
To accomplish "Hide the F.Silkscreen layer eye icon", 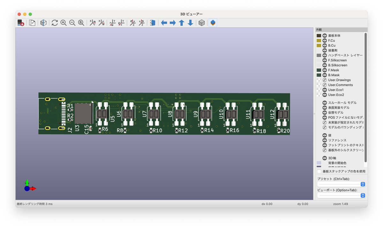I will coord(325,60).
